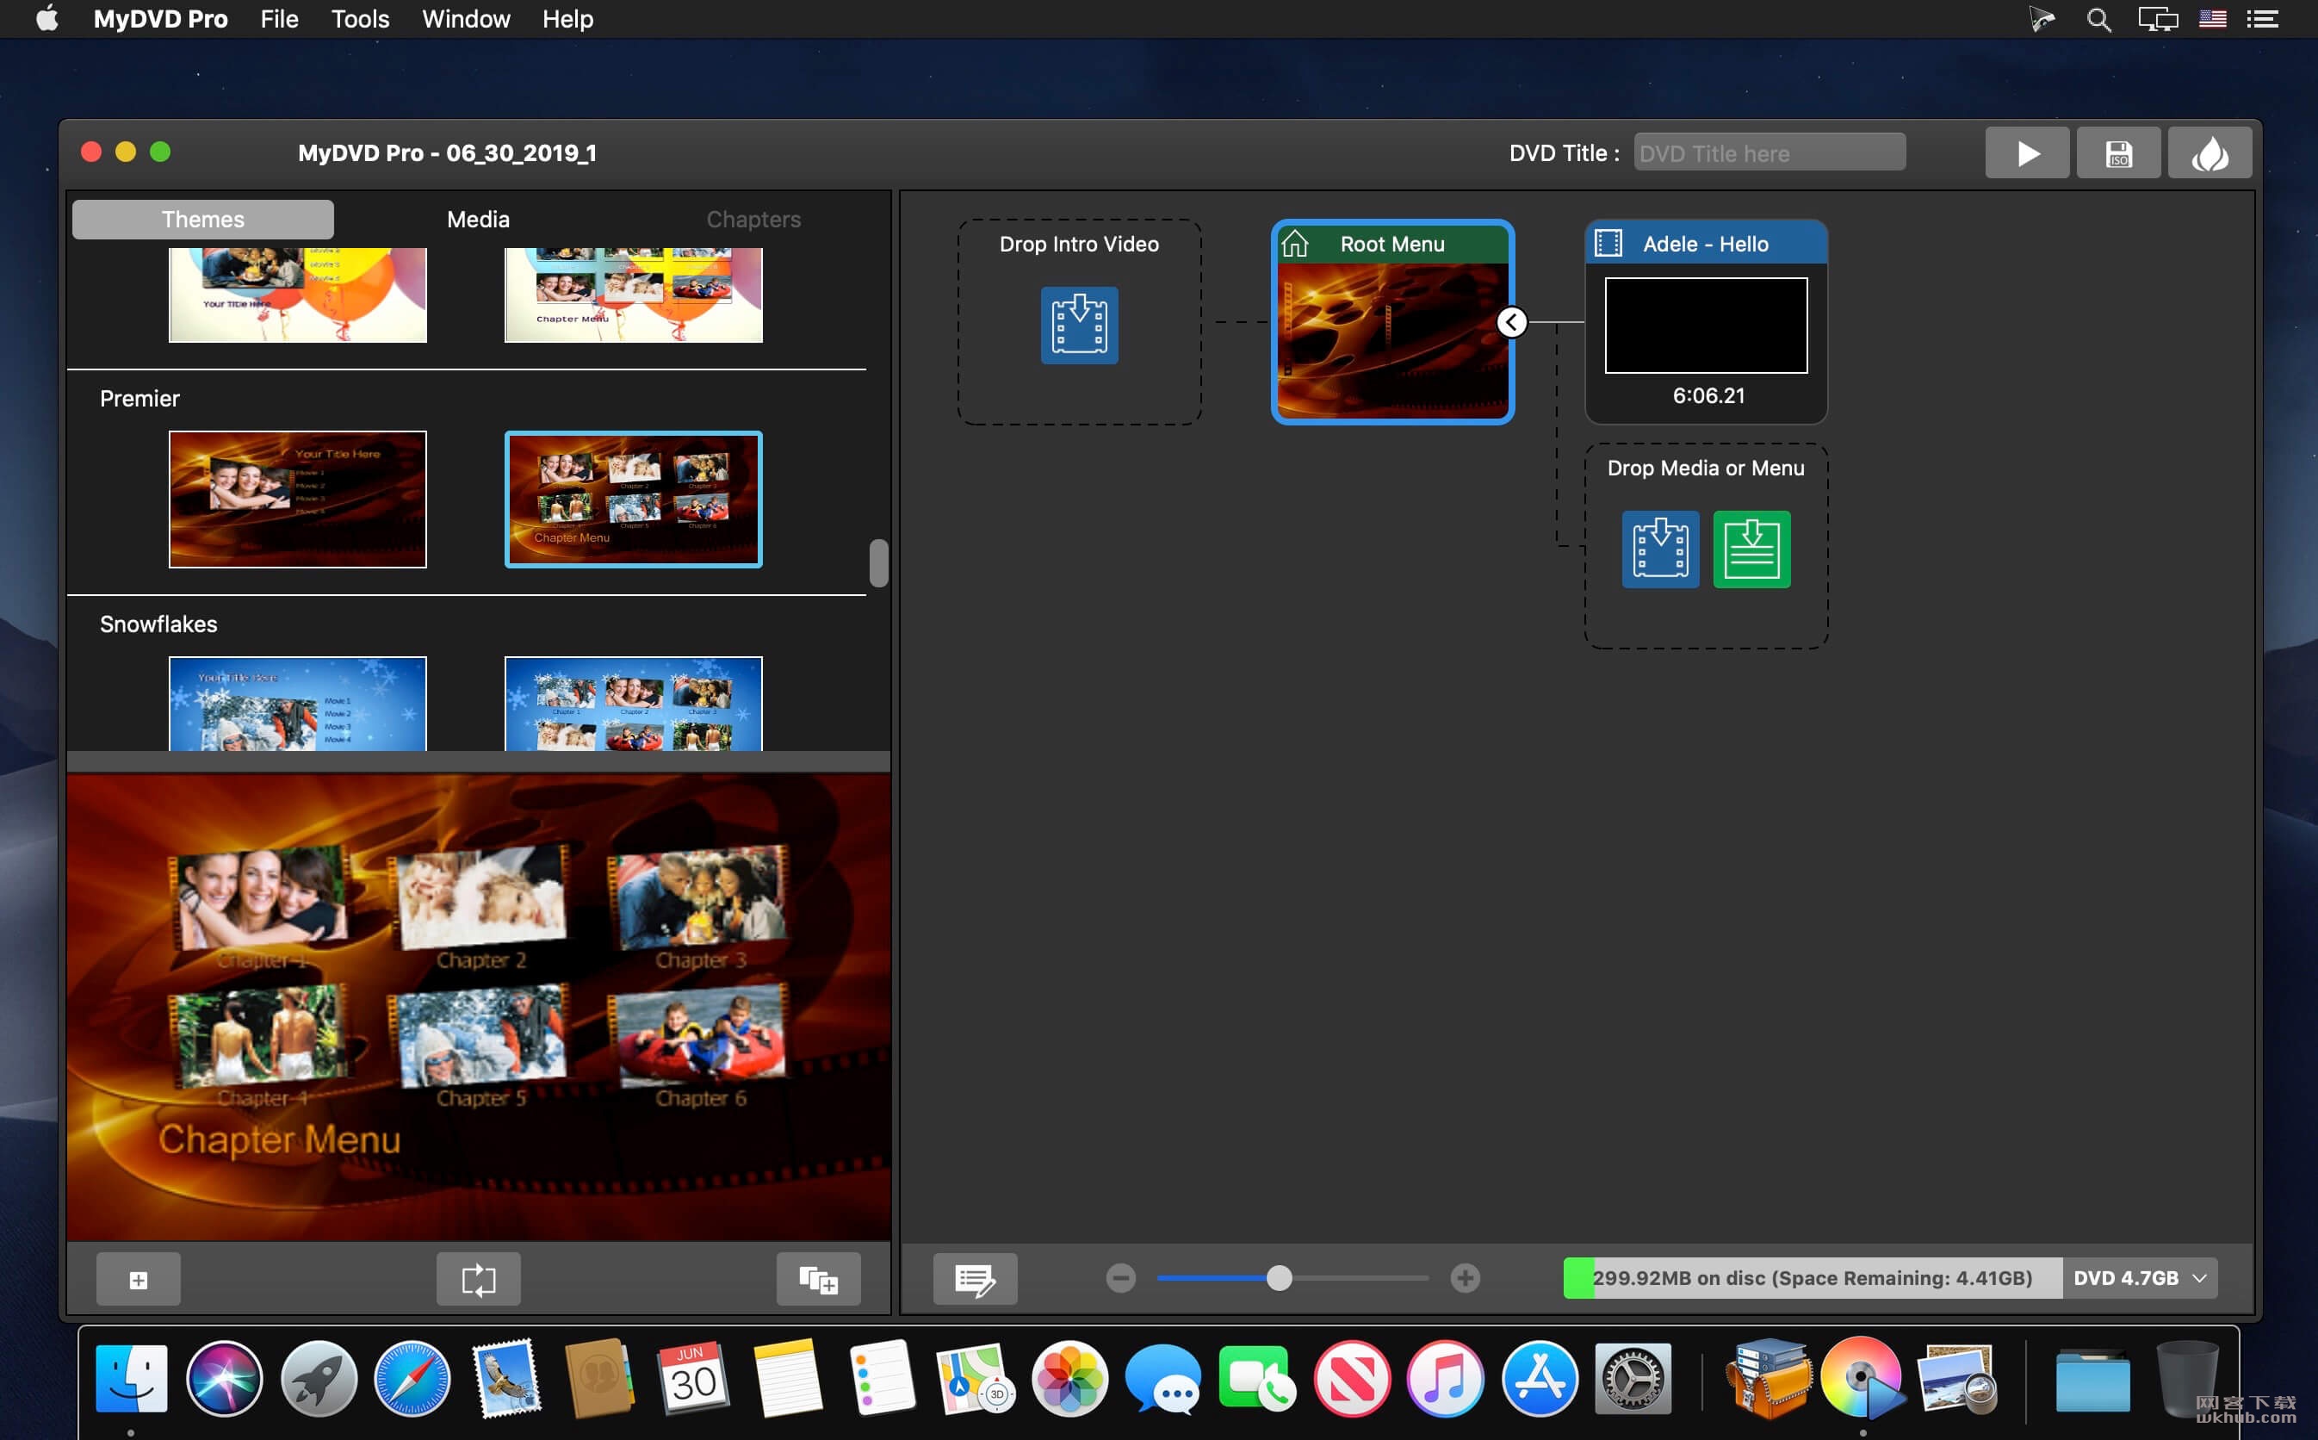Screen dimensions: 2318x1440
Task: Click the Preview play button in the toolbar
Action: coord(2026,153)
